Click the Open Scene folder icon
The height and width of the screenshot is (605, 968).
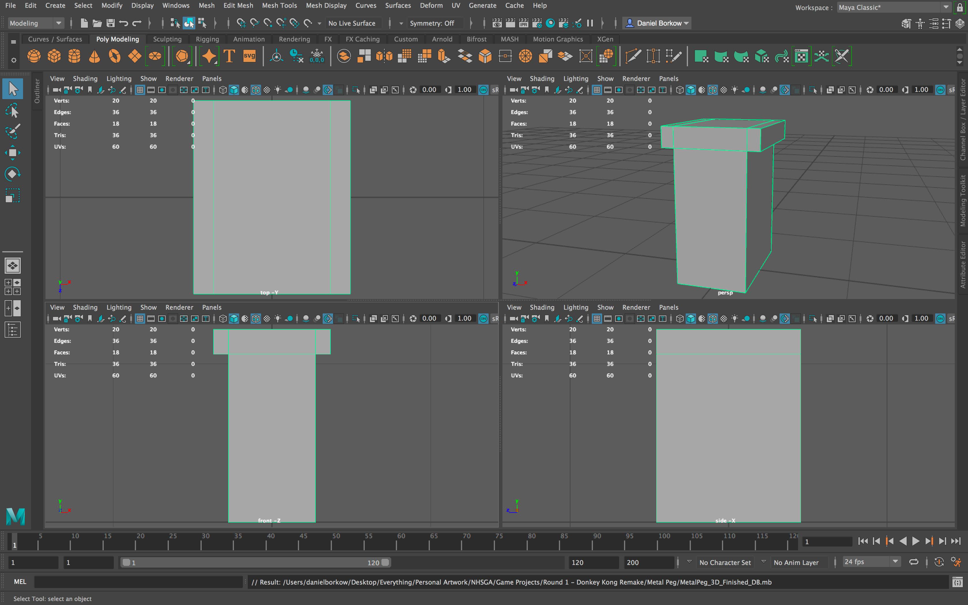(x=97, y=23)
